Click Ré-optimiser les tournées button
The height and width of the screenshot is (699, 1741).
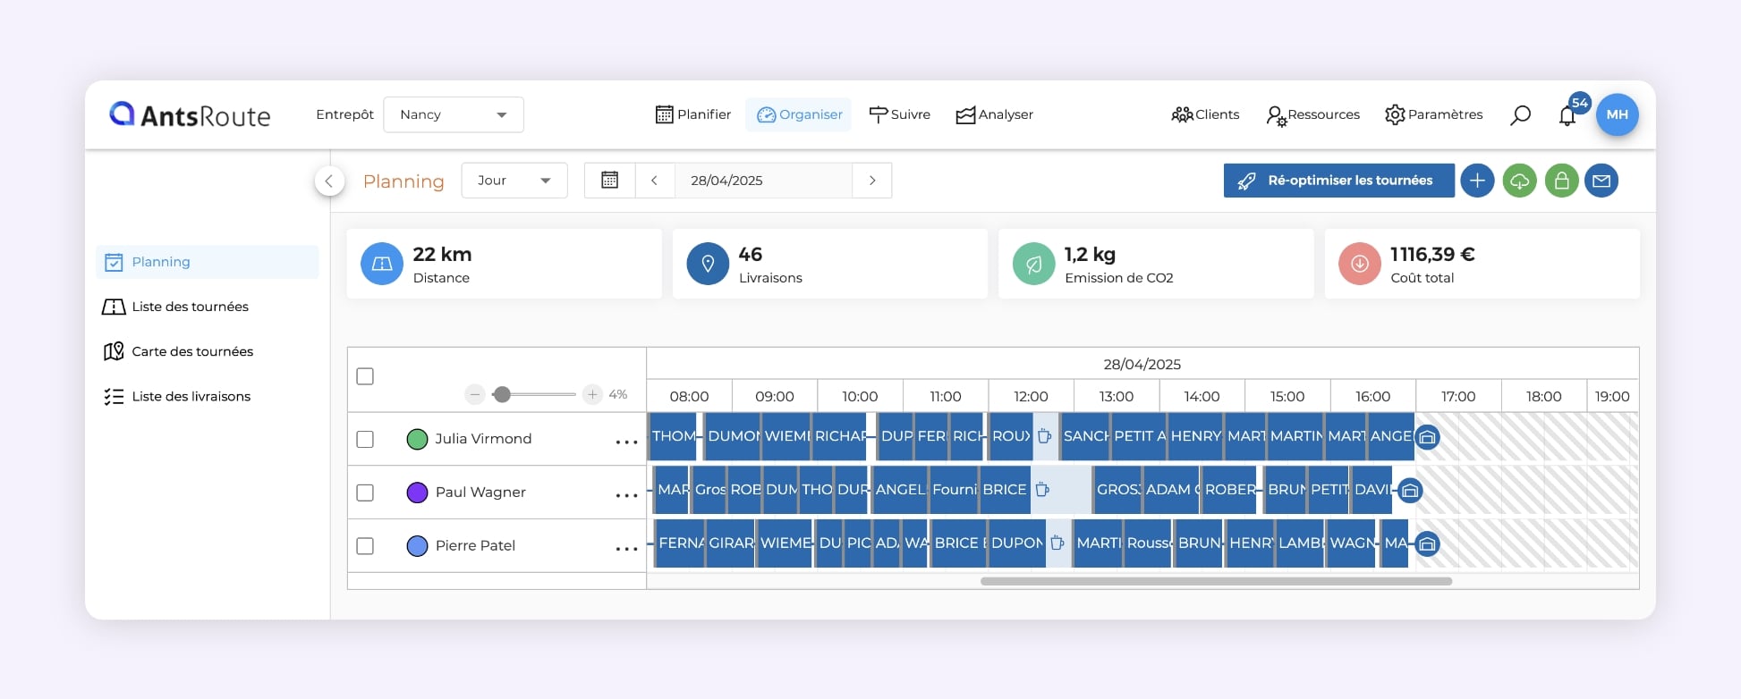point(1338,181)
